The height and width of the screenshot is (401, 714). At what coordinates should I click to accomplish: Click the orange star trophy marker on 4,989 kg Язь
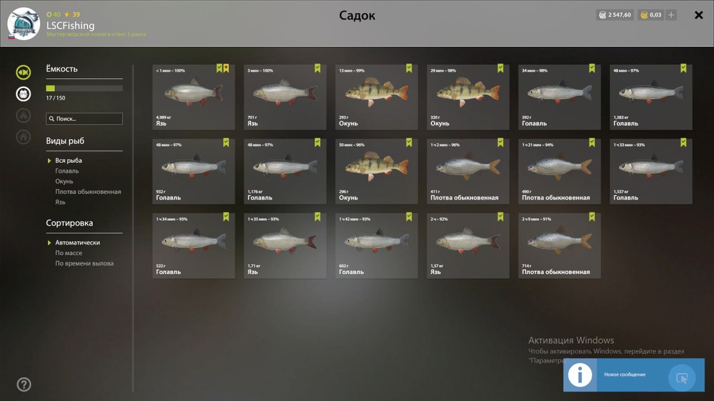point(226,68)
